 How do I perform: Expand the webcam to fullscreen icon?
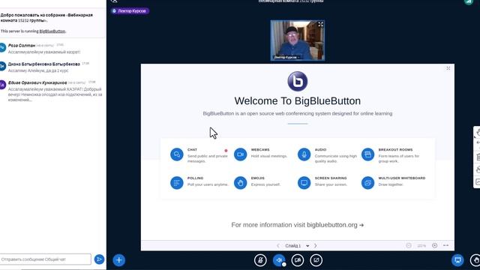(320, 24)
